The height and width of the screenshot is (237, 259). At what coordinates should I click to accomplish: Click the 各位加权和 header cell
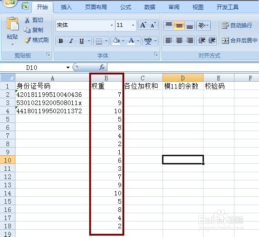(x=143, y=86)
